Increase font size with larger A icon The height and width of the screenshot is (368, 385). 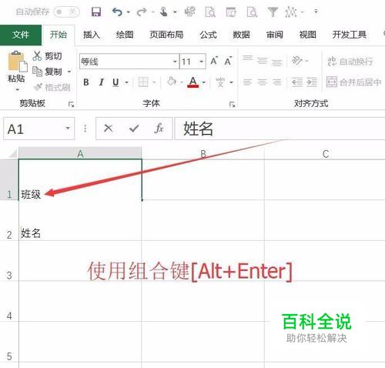(214, 61)
